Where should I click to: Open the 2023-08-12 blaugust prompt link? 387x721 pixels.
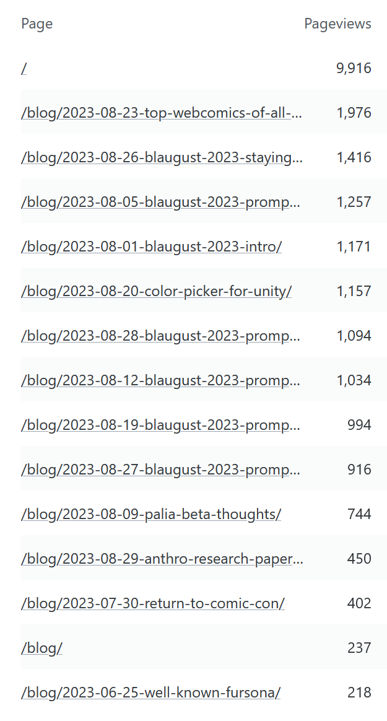(161, 380)
